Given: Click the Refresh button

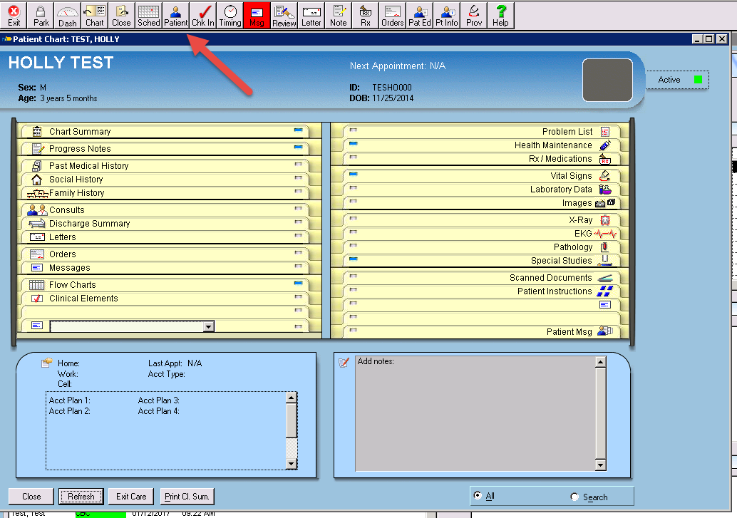Looking at the screenshot, I should 81,497.
